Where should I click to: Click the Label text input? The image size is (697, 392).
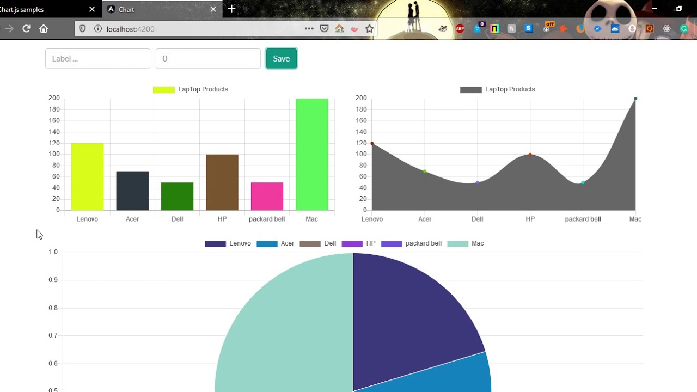(97, 58)
